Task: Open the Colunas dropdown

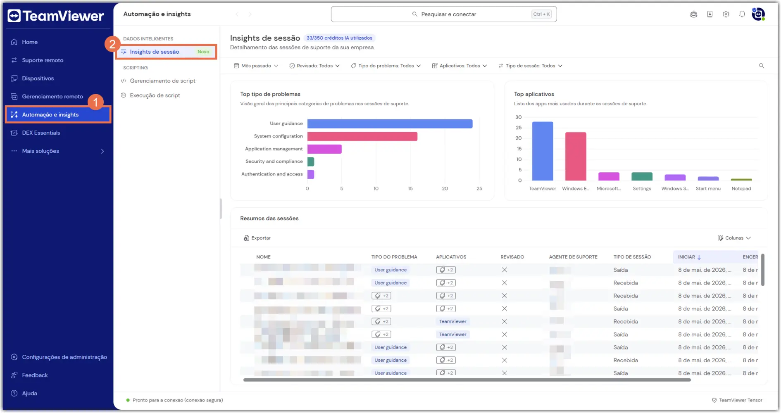Action: (734, 238)
